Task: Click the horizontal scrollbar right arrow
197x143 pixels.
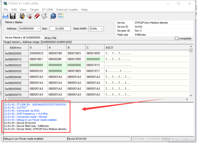Action: pos(187,99)
